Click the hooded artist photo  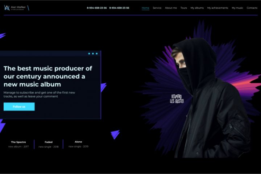point(211,98)
